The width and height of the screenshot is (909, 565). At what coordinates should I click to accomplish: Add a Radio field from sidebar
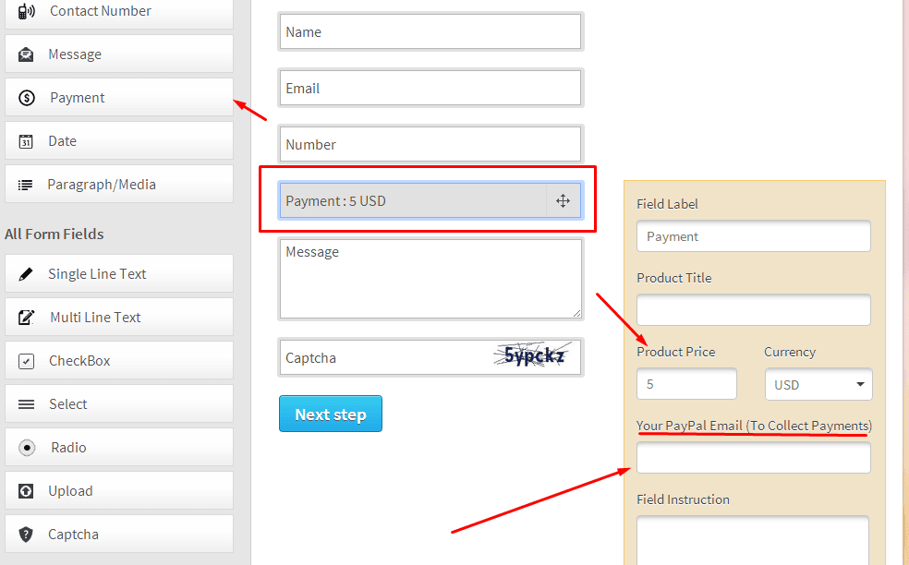[x=119, y=448]
